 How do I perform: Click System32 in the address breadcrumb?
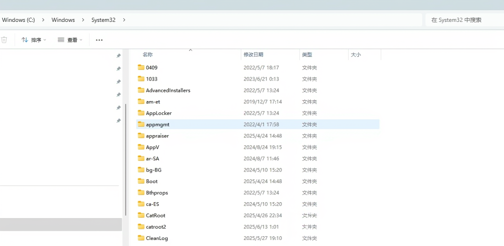point(104,20)
